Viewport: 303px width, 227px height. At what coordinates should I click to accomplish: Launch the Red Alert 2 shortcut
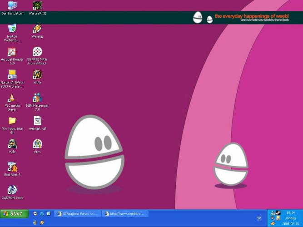tap(12, 167)
